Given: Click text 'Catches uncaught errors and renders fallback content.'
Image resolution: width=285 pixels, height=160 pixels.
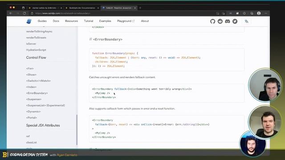Looking at the screenshot, I should click(x=122, y=77).
